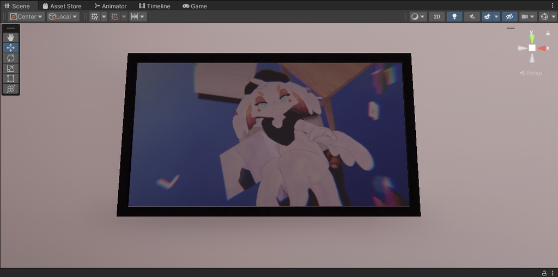The height and width of the screenshot is (277, 558).
Task: Open the Scene tab kebab menu
Action: click(x=553, y=5)
